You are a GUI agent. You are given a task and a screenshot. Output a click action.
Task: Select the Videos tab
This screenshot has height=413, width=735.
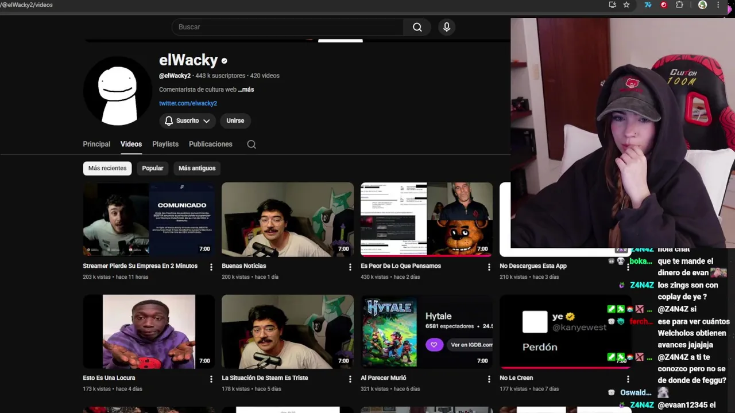pos(131,144)
